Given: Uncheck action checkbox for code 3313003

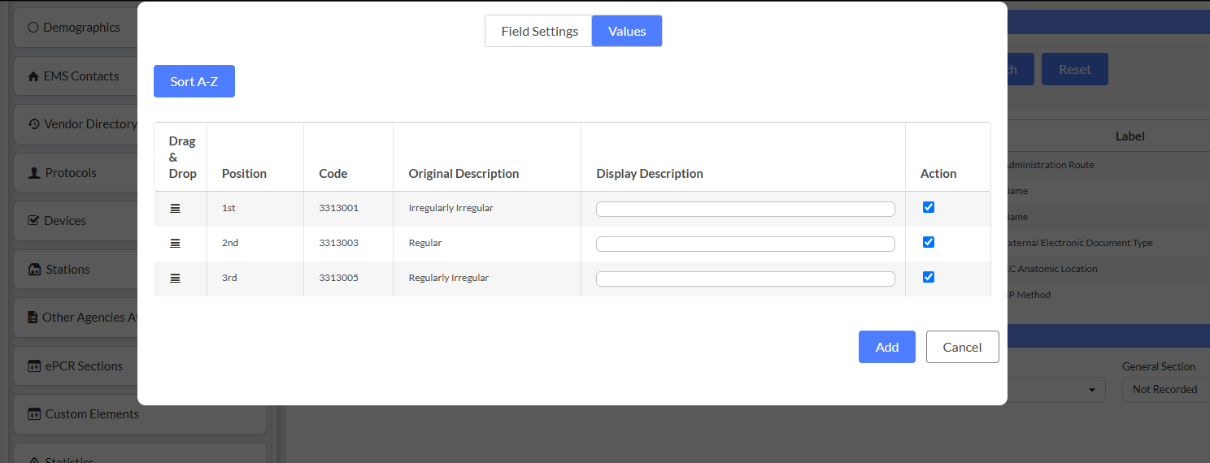Looking at the screenshot, I should tap(929, 242).
